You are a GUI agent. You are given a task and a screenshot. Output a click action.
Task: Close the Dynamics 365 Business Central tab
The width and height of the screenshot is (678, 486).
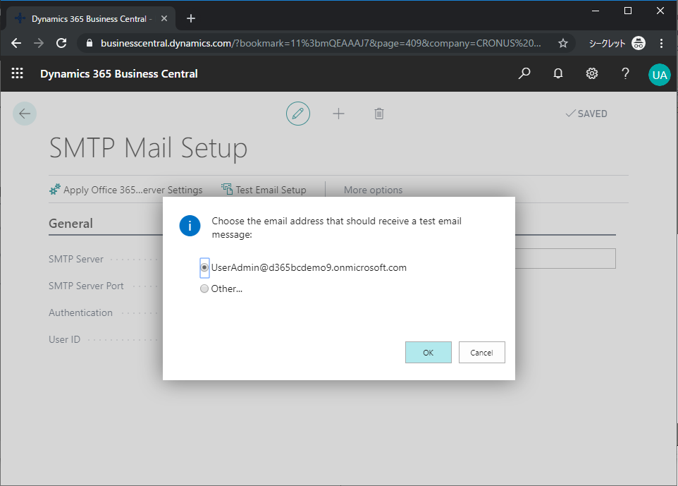[164, 18]
